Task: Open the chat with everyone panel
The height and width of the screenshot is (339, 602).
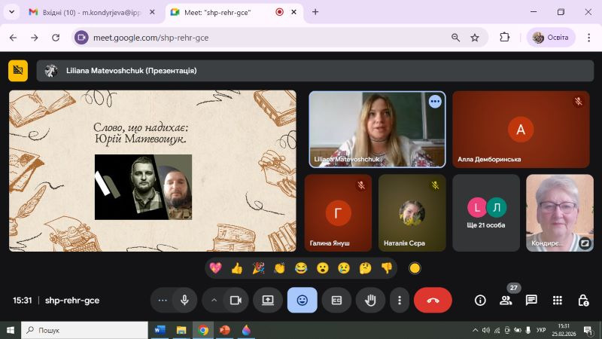Action: pos(531,300)
